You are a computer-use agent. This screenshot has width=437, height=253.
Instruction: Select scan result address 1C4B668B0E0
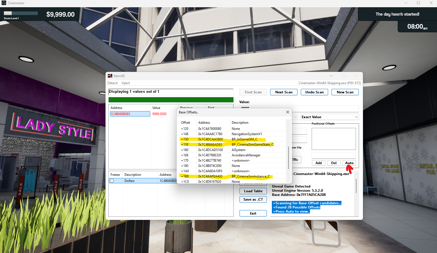[130, 114]
